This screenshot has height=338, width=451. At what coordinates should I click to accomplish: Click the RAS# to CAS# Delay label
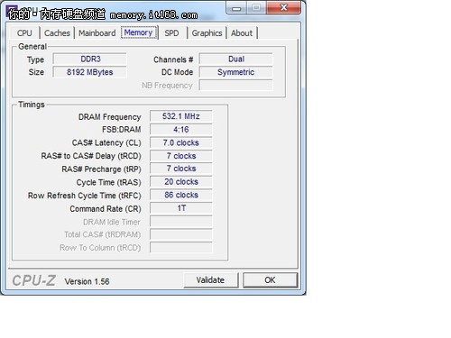pos(91,156)
